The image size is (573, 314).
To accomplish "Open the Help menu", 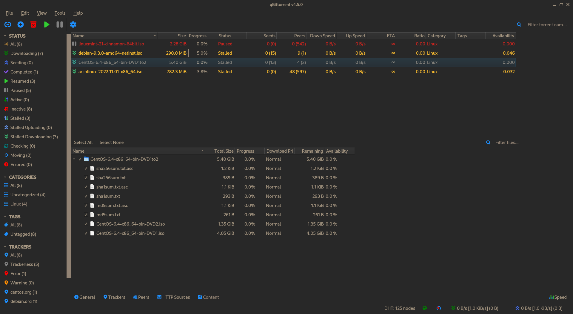I will [78, 13].
